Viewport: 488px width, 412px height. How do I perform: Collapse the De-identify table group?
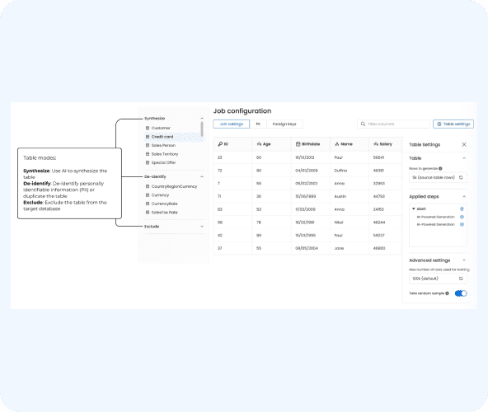pos(202,177)
